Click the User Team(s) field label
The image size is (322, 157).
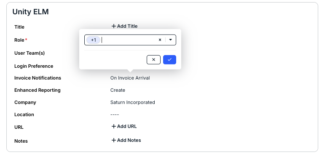(30, 53)
